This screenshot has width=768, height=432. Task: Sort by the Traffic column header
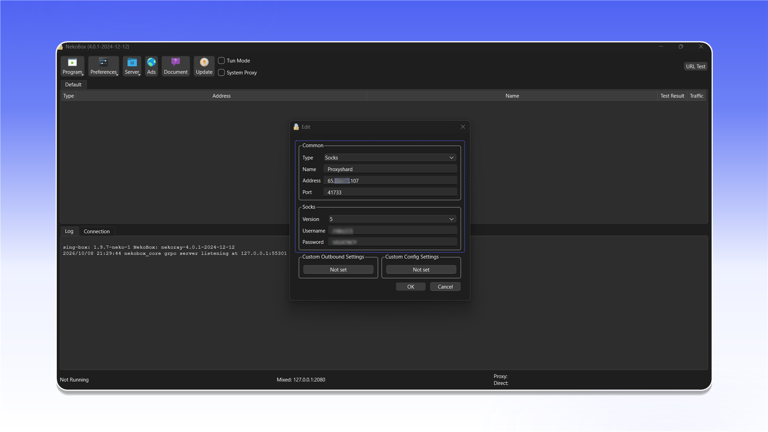[696, 96]
